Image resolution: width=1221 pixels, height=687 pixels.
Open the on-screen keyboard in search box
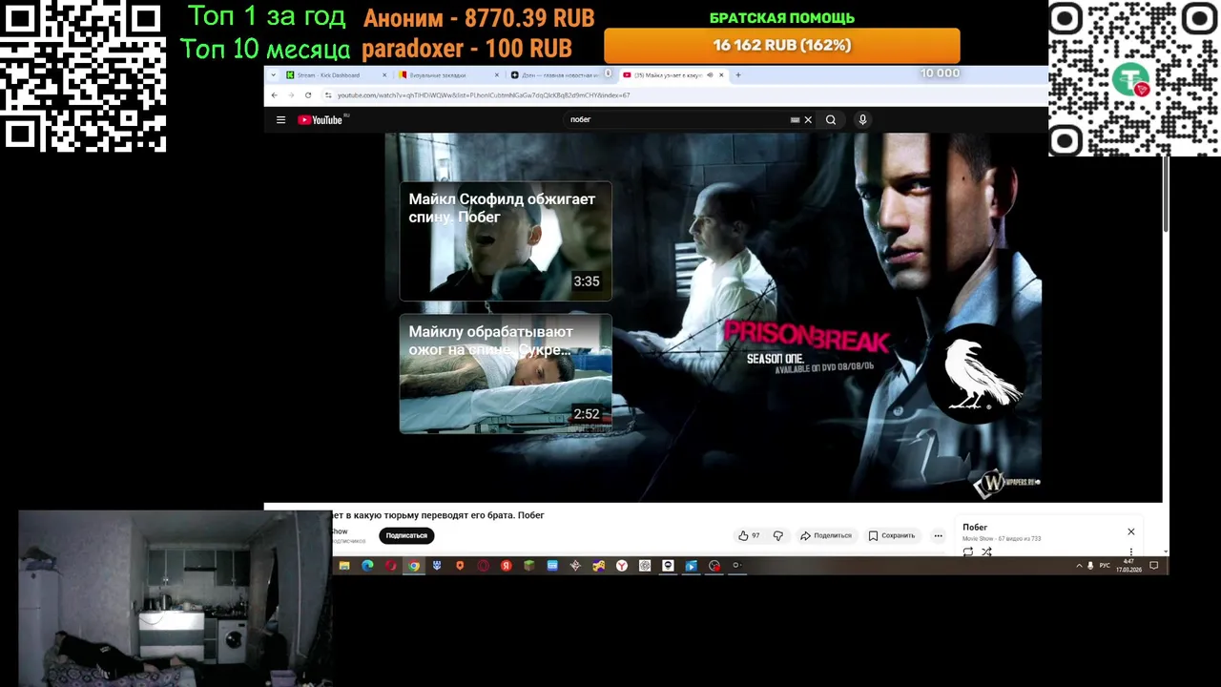point(795,120)
